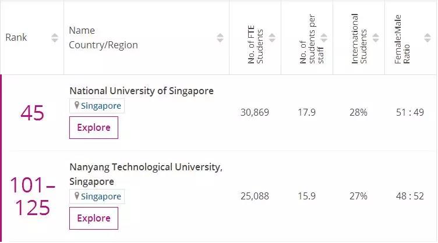Click location pin beside NUS Singapore

76,106
